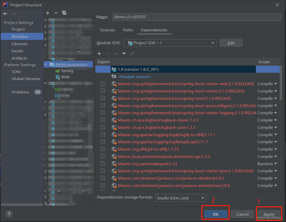Open Project settings section

coord(18,29)
